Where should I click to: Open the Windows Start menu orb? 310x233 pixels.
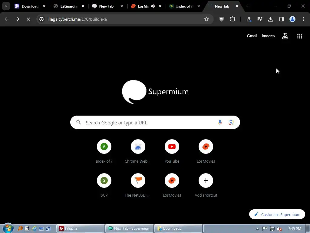pyautogui.click(x=8, y=228)
